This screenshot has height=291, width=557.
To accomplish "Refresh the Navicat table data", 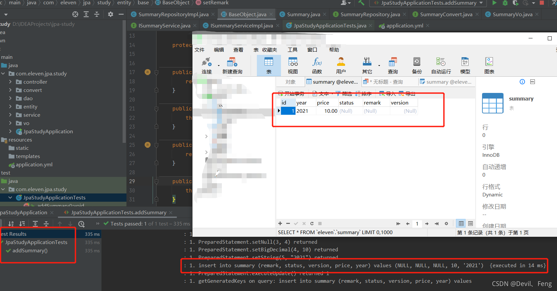I will click(x=312, y=224).
